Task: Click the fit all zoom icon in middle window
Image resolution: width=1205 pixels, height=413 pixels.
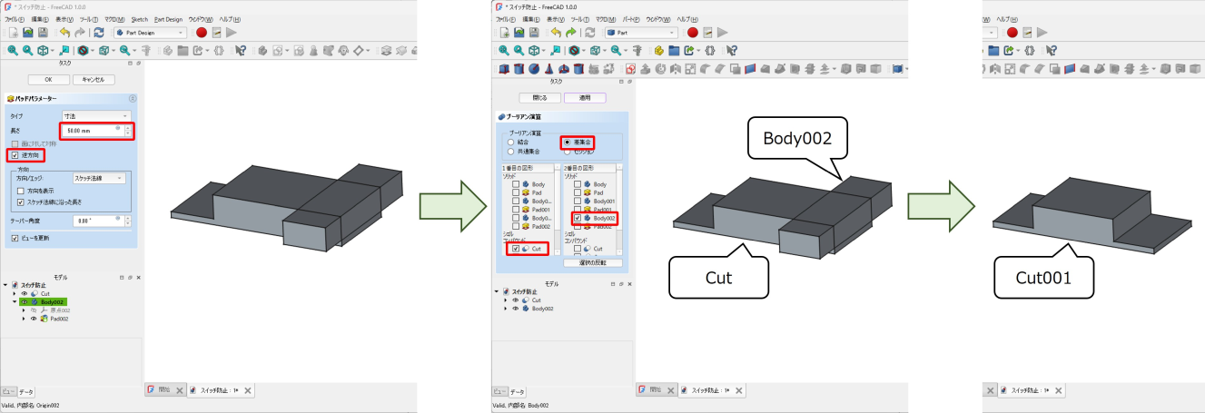Action: (x=504, y=51)
